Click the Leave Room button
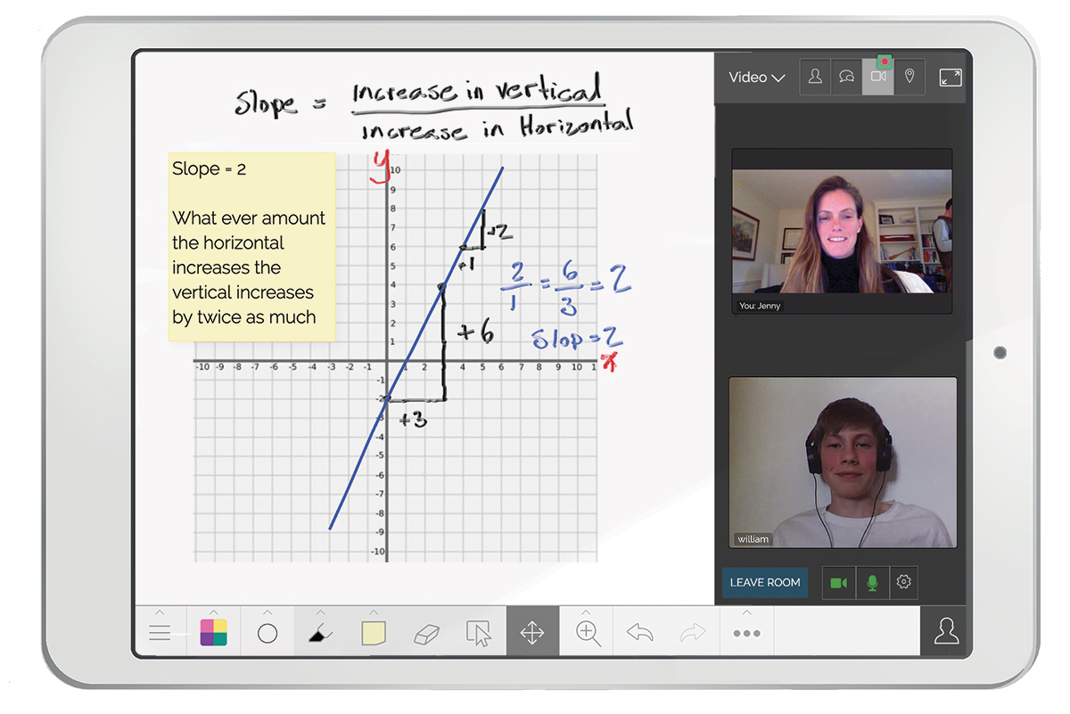Viewport: 1070px width, 714px height. (x=765, y=582)
